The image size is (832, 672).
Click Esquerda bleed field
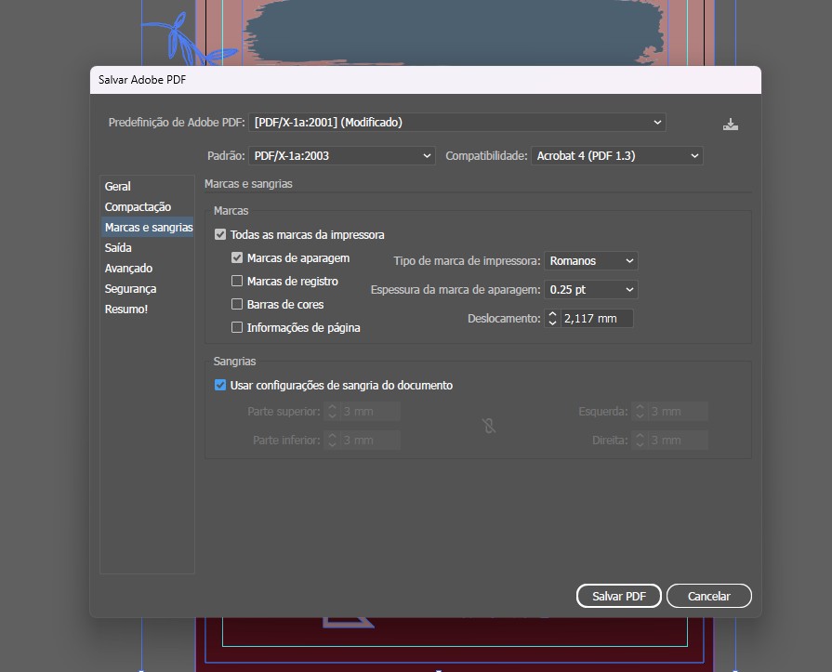678,412
